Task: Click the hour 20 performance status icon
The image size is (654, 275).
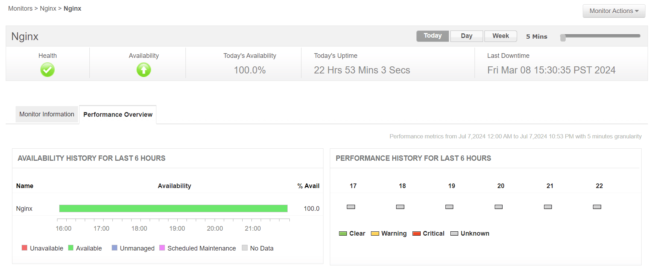Action: pos(499,207)
